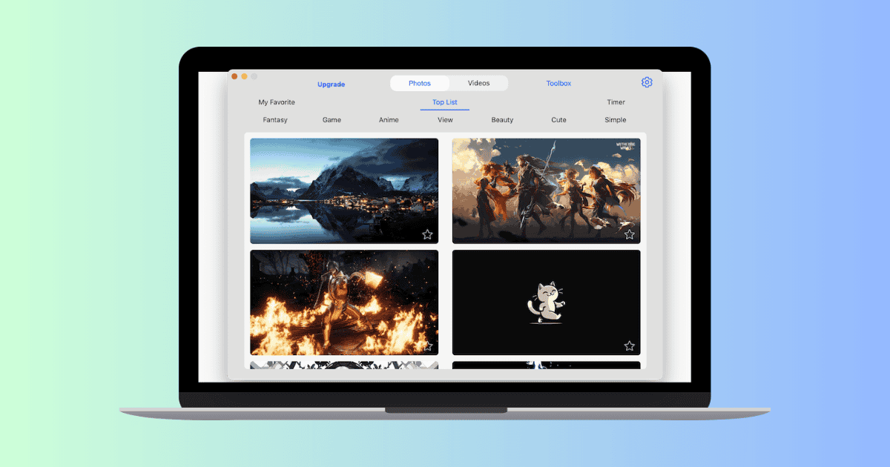Click the Upgrade link
This screenshot has height=467, width=890.
pos(332,85)
